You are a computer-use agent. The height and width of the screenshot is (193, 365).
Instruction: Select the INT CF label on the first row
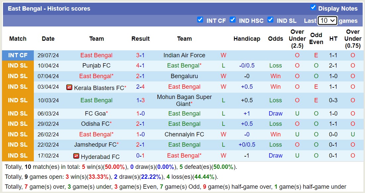18,55
